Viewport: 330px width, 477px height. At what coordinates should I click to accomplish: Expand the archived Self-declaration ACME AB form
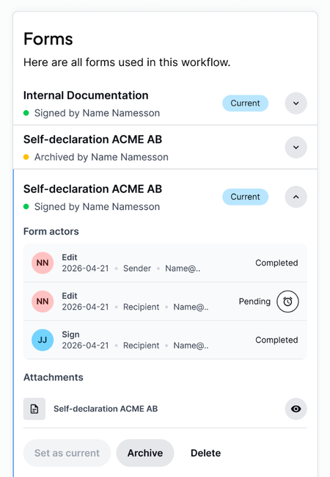coord(296,148)
